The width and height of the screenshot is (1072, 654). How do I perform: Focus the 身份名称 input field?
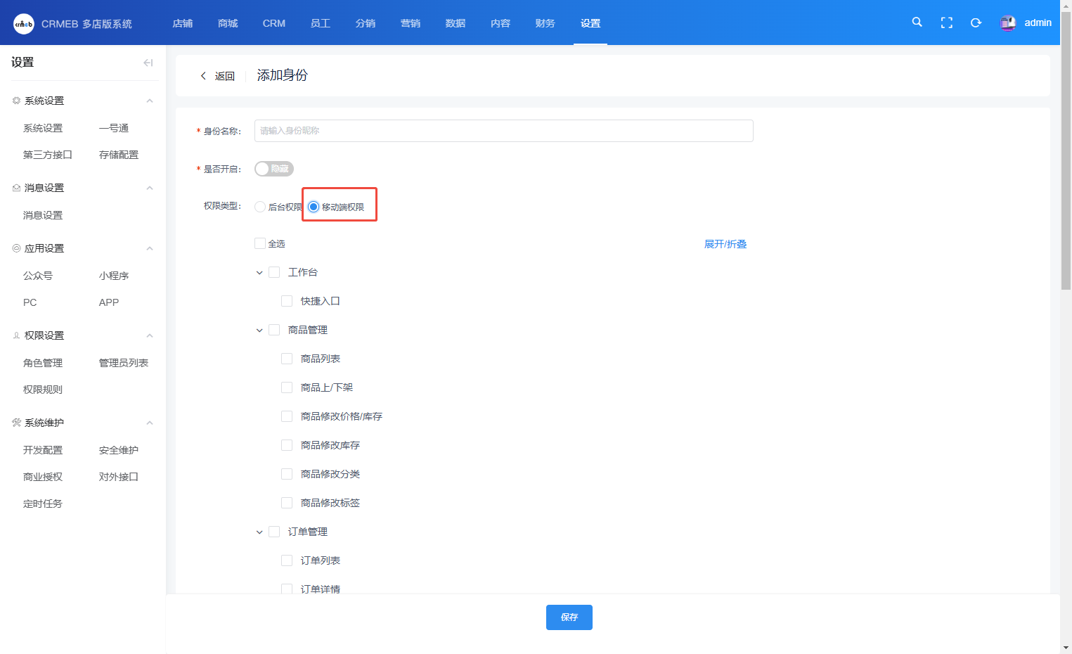coord(503,131)
